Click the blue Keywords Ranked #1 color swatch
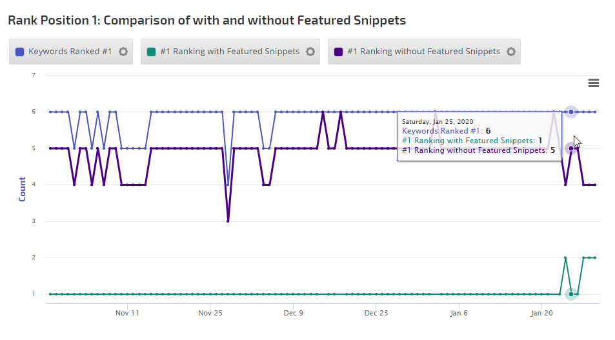 (x=19, y=52)
